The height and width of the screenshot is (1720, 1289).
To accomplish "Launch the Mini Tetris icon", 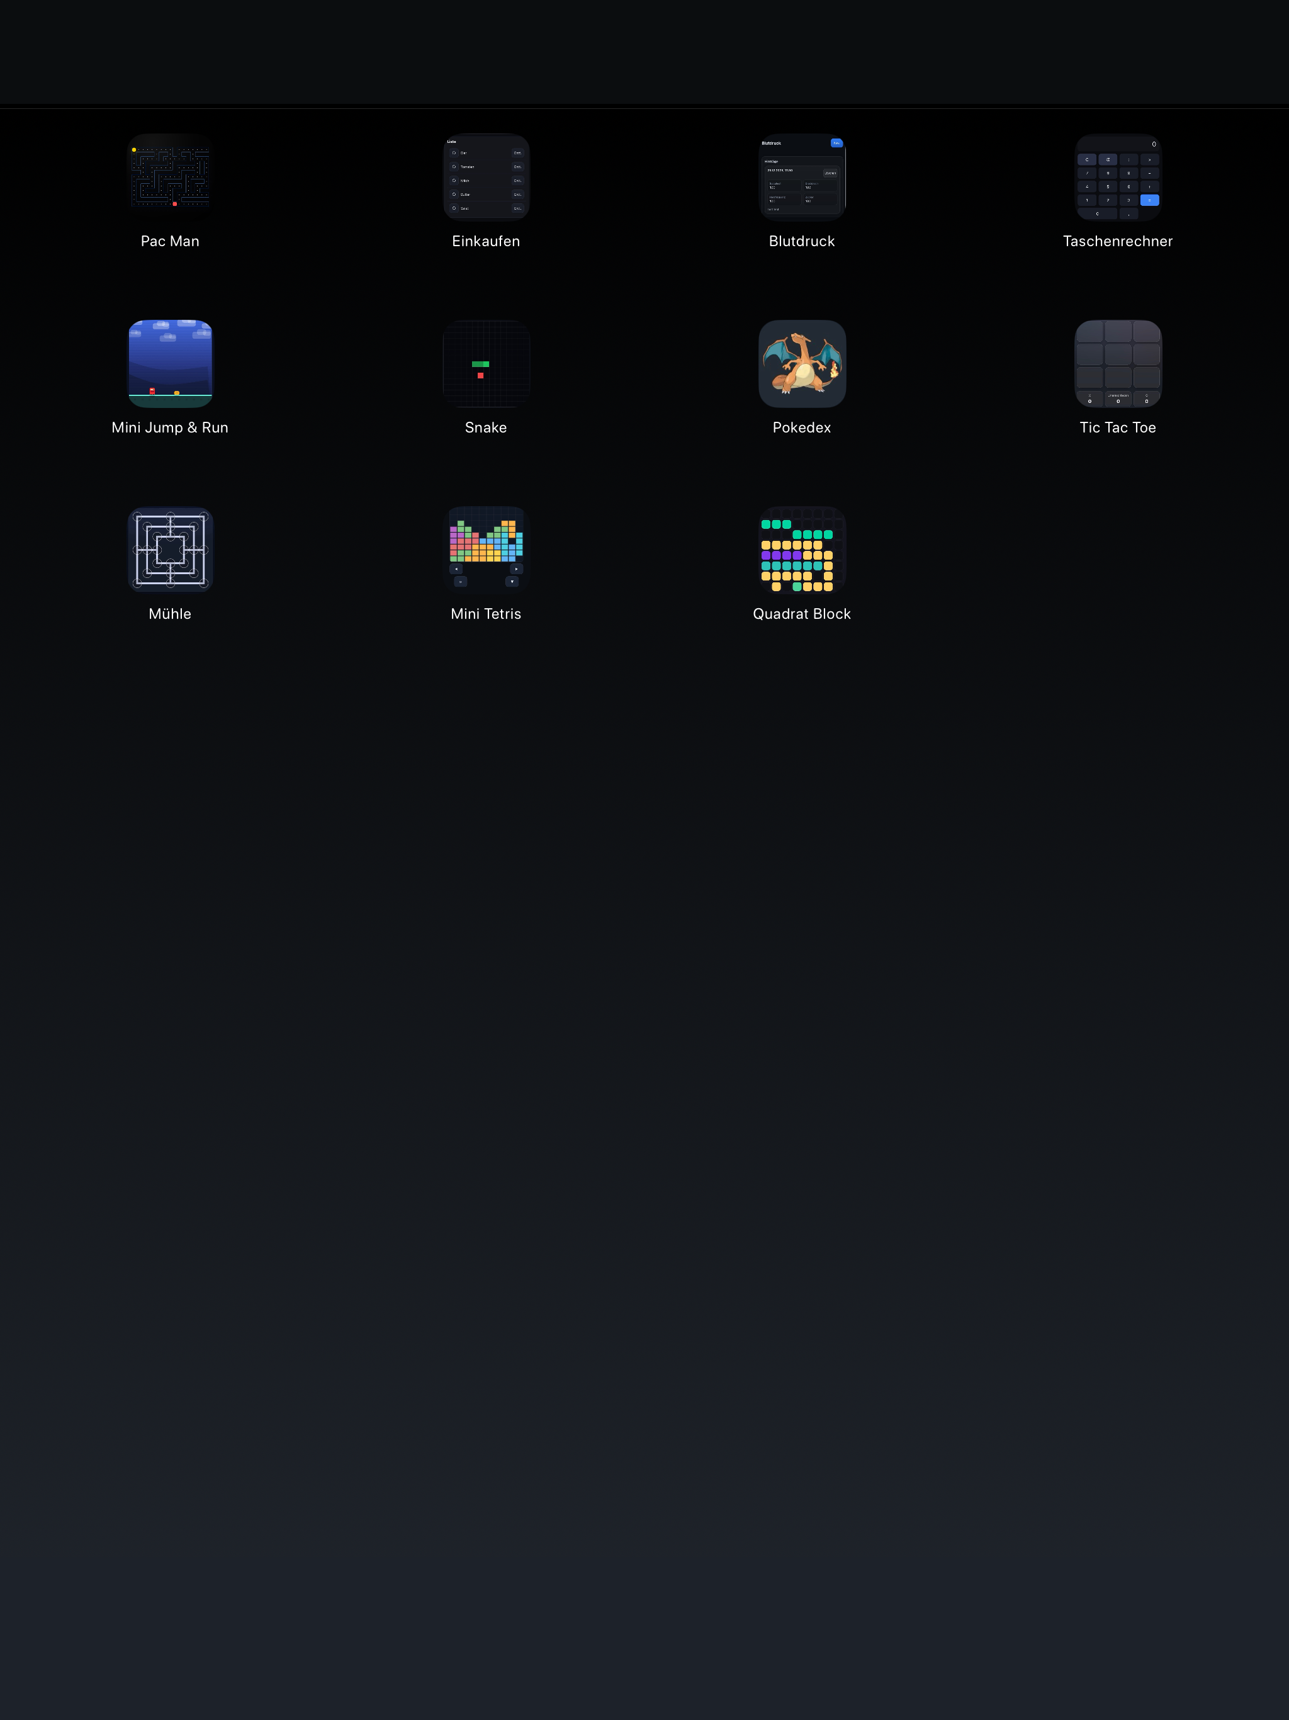I will point(486,550).
